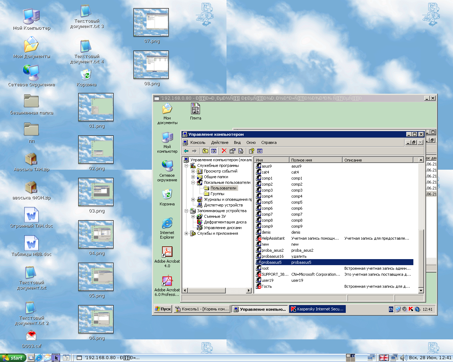
Task: Click the Help toolbar icon
Action: [251, 151]
